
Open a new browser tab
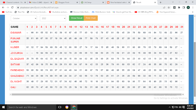pyautogui.click(x=160, y=2)
